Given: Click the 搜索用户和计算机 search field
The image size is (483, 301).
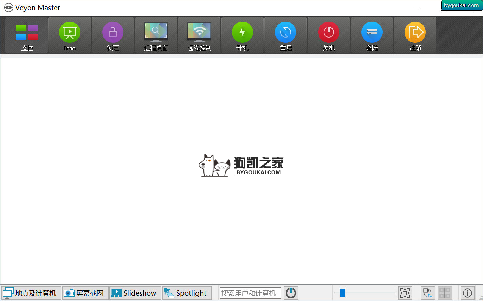Looking at the screenshot, I should pyautogui.click(x=251, y=293).
